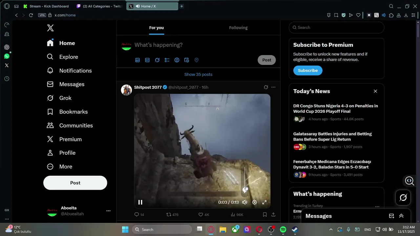Reply to the post with 14 comments

click(139, 214)
